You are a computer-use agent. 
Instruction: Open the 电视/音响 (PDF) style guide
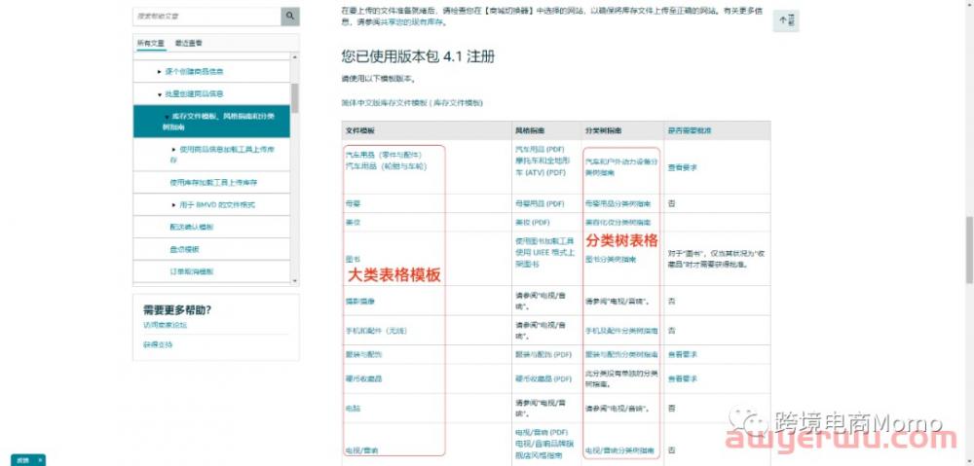click(x=541, y=432)
